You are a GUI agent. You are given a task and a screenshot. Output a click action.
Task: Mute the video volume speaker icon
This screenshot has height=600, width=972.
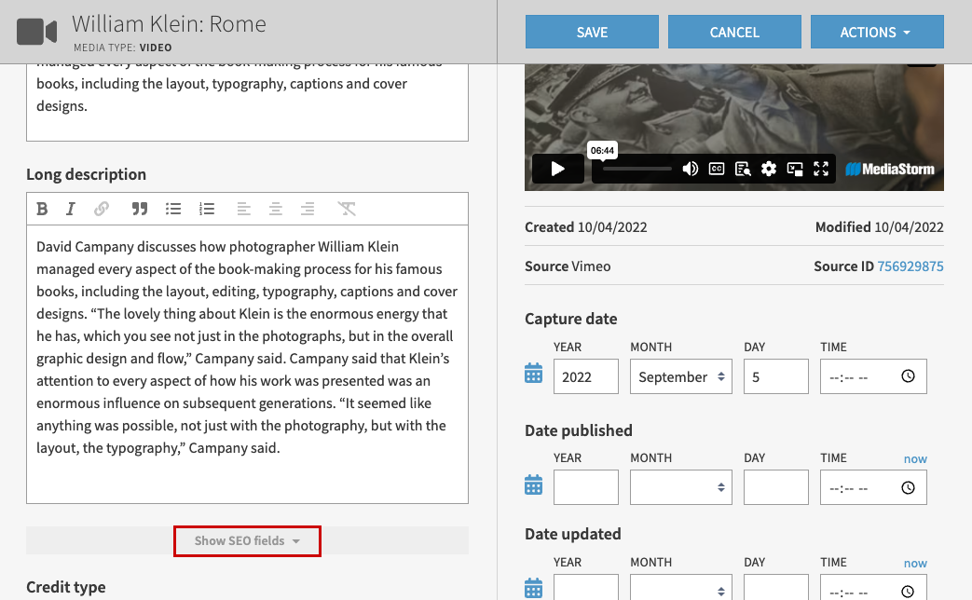click(691, 169)
